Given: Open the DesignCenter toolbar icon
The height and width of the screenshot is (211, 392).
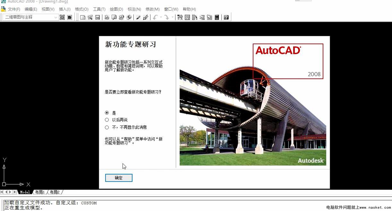Looking at the screenshot, I should tap(187, 17).
